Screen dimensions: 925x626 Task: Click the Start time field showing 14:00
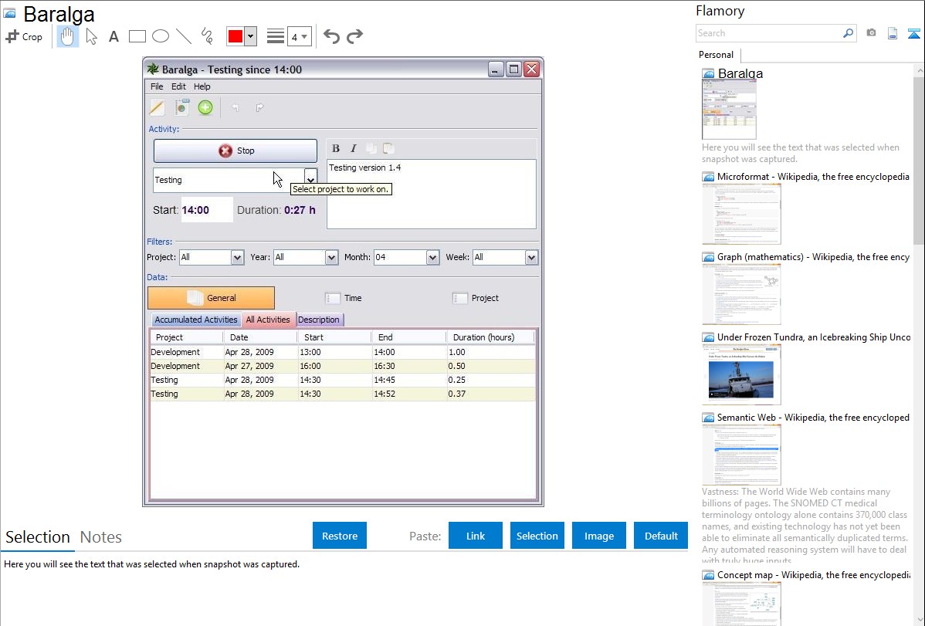(x=206, y=210)
